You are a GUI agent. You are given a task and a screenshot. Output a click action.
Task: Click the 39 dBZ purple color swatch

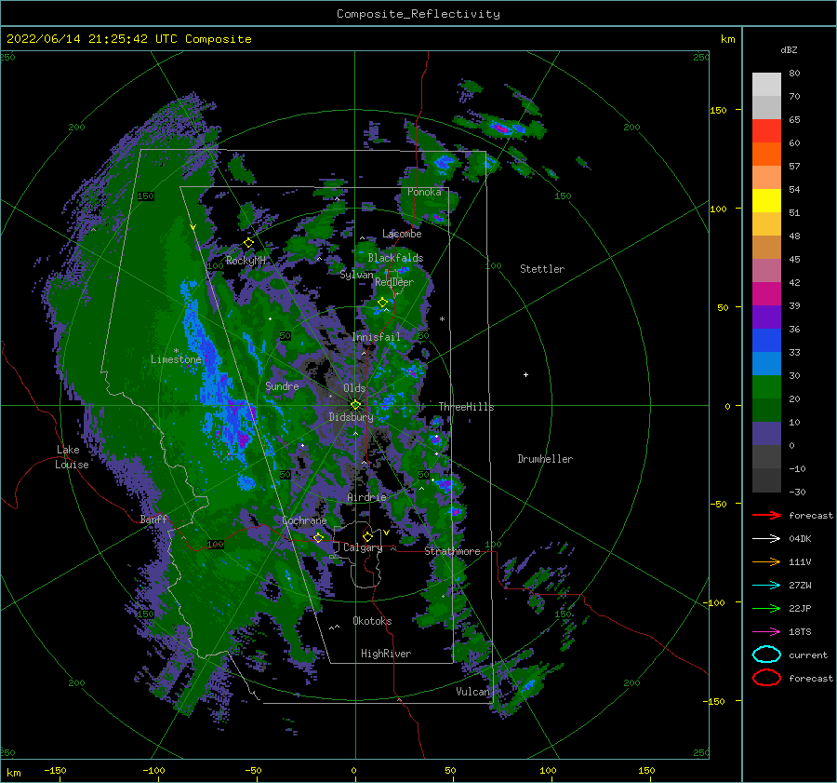pyautogui.click(x=766, y=317)
